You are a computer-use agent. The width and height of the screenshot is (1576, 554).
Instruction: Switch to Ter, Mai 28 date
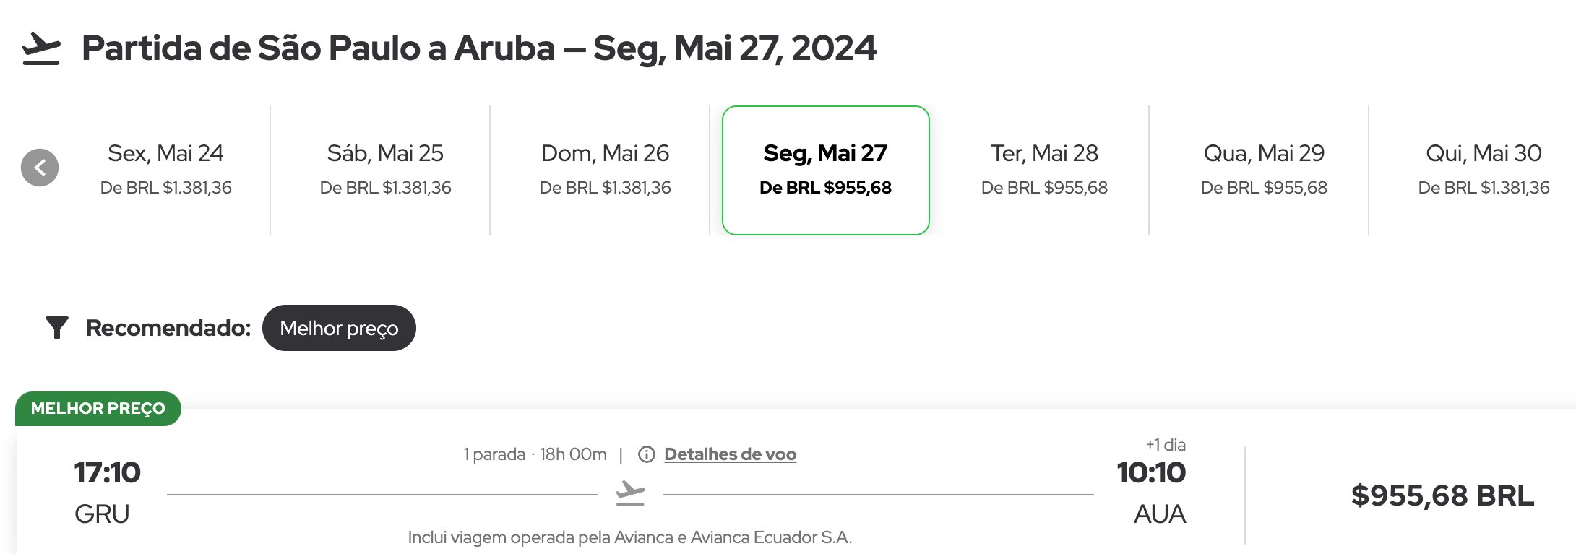(1044, 170)
